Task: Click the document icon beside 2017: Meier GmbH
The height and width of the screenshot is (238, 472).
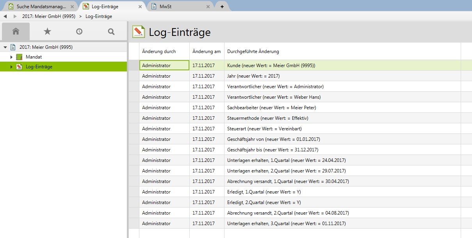Action: click(x=13, y=47)
